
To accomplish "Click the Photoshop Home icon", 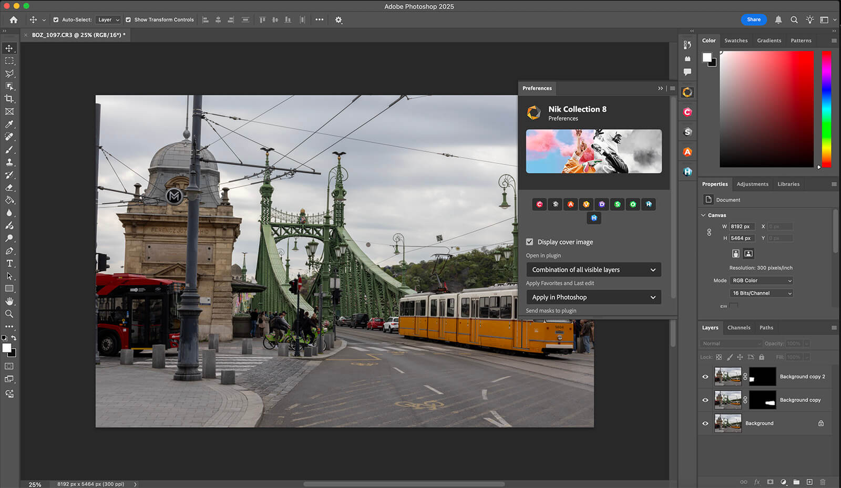I will pos(14,20).
